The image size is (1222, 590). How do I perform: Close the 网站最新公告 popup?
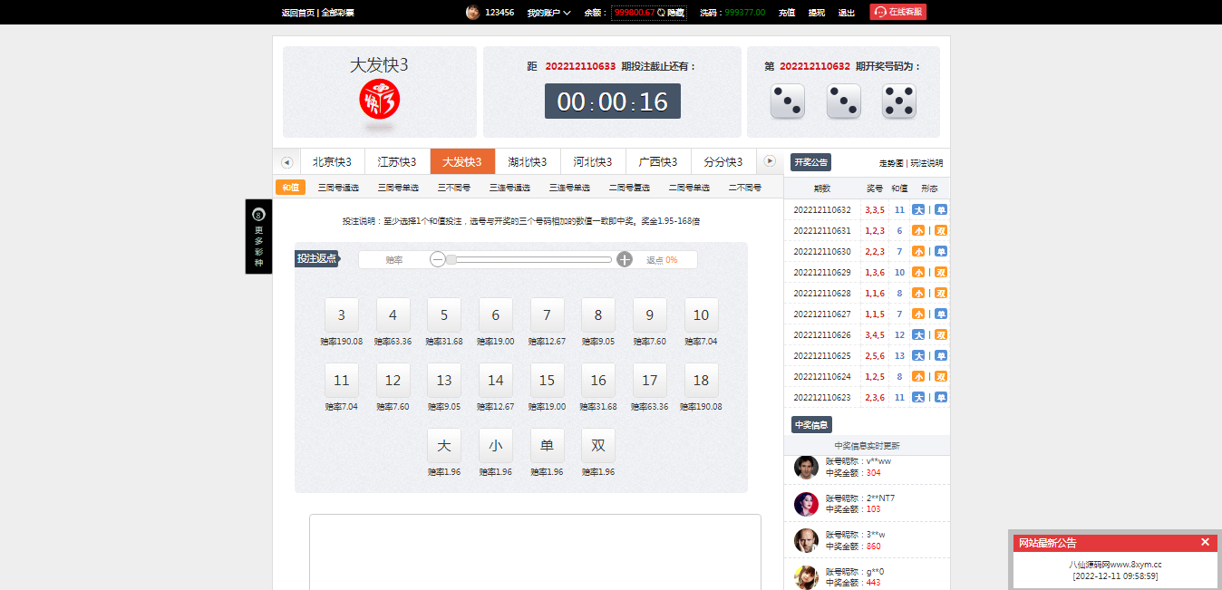pyautogui.click(x=1205, y=542)
